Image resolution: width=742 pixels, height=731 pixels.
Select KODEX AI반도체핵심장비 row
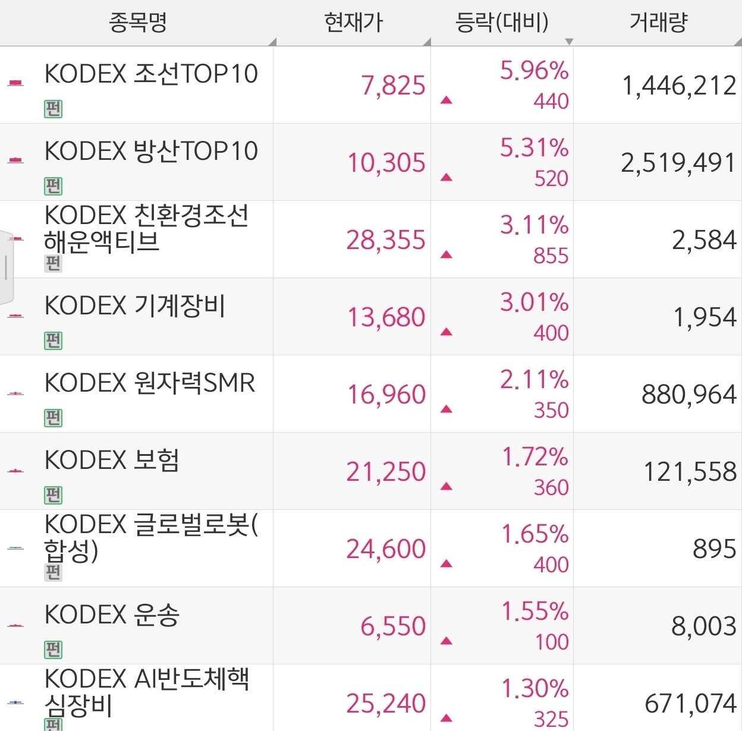[x=371, y=698]
